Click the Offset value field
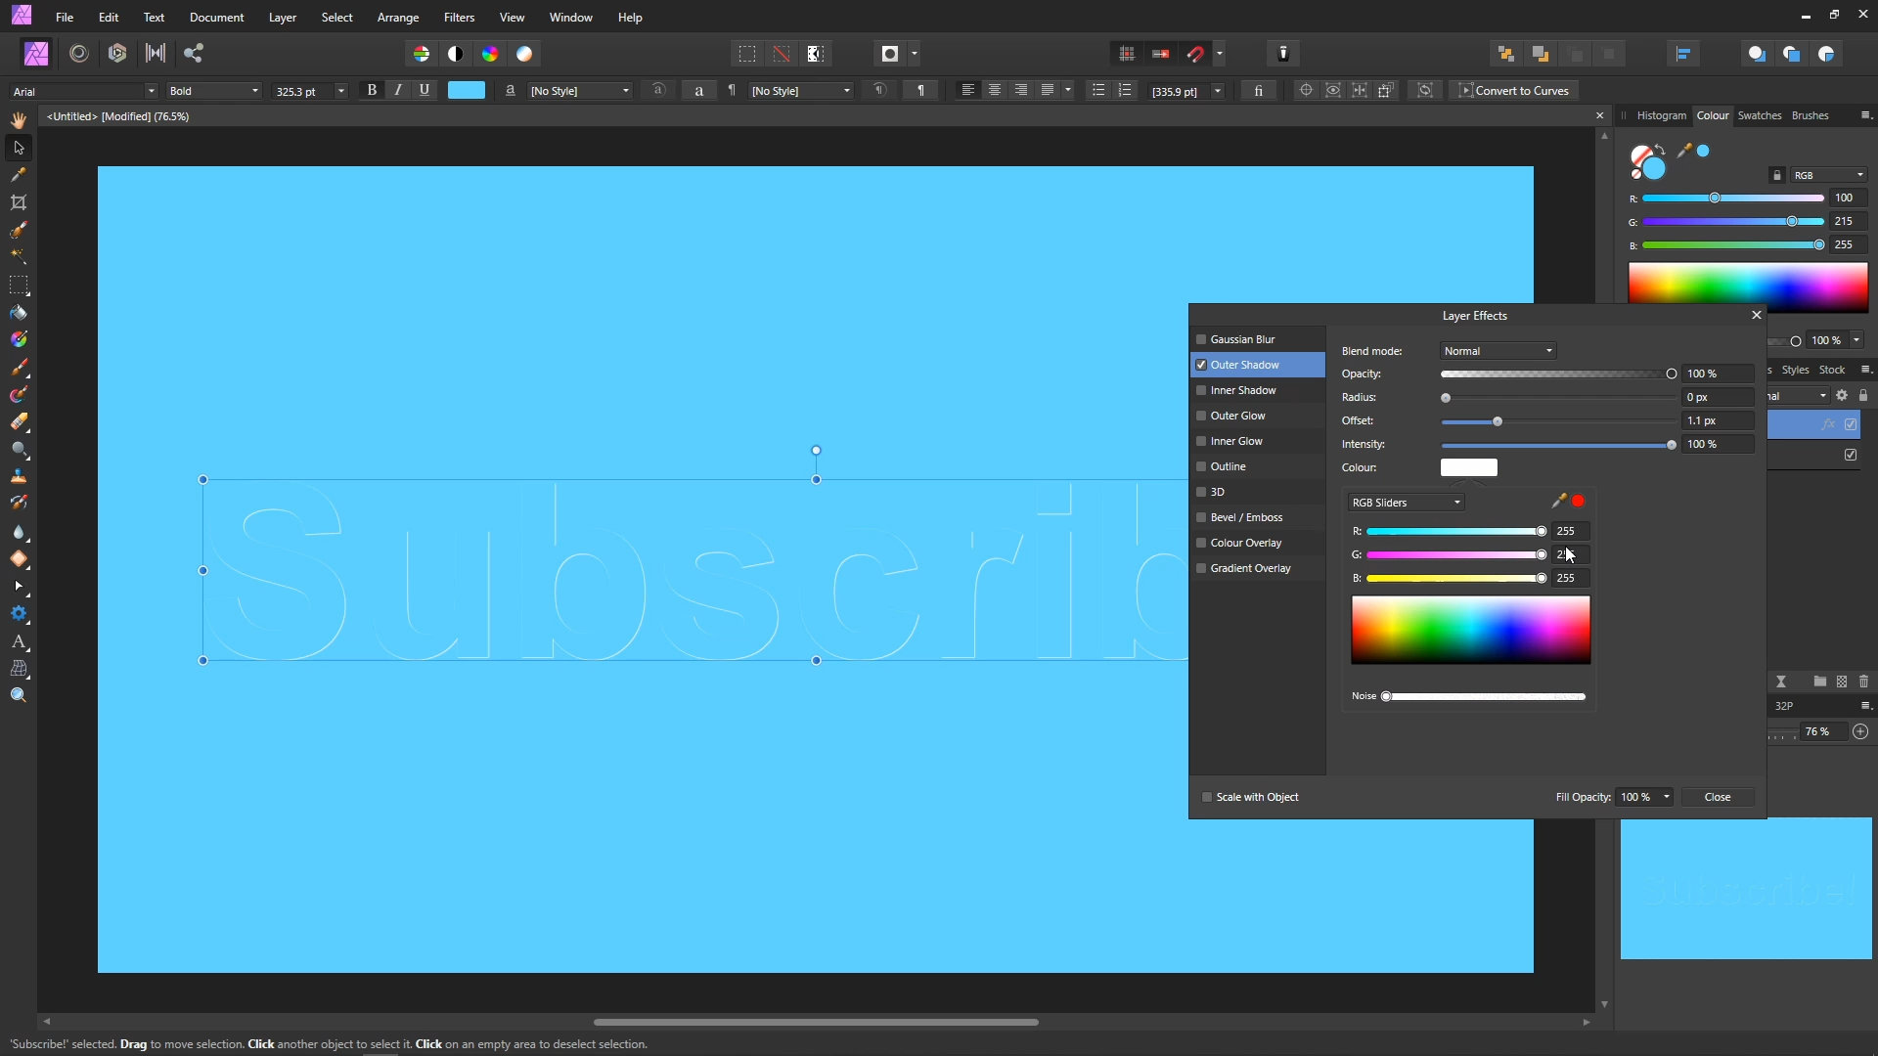The height and width of the screenshot is (1056, 1878). pyautogui.click(x=1717, y=420)
